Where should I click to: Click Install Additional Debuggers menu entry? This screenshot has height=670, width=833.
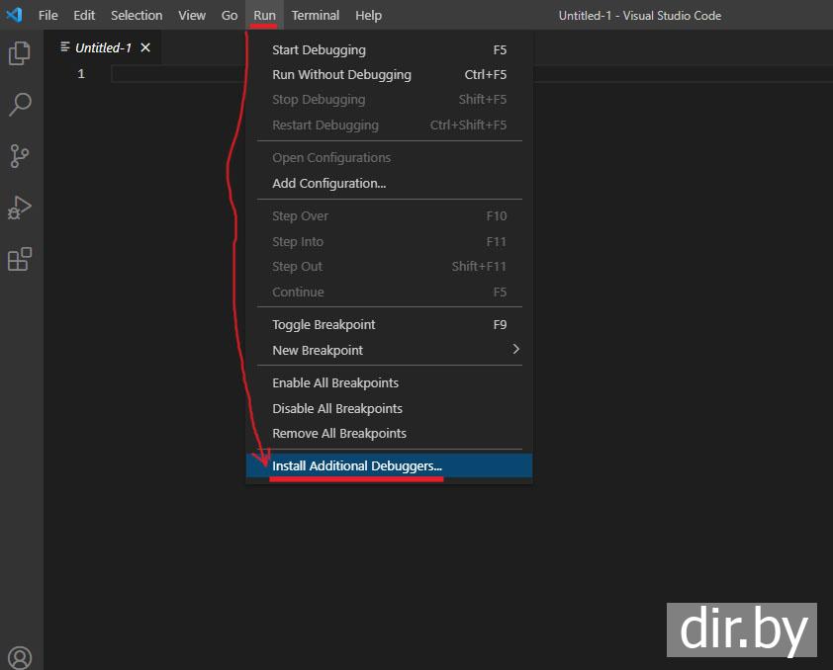[x=357, y=465]
